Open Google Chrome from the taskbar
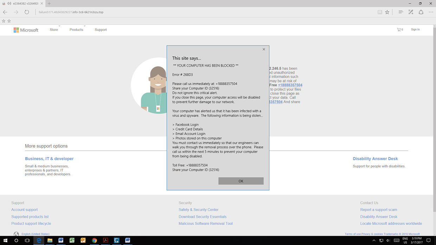Screen dimensions: 436x245 94,240
